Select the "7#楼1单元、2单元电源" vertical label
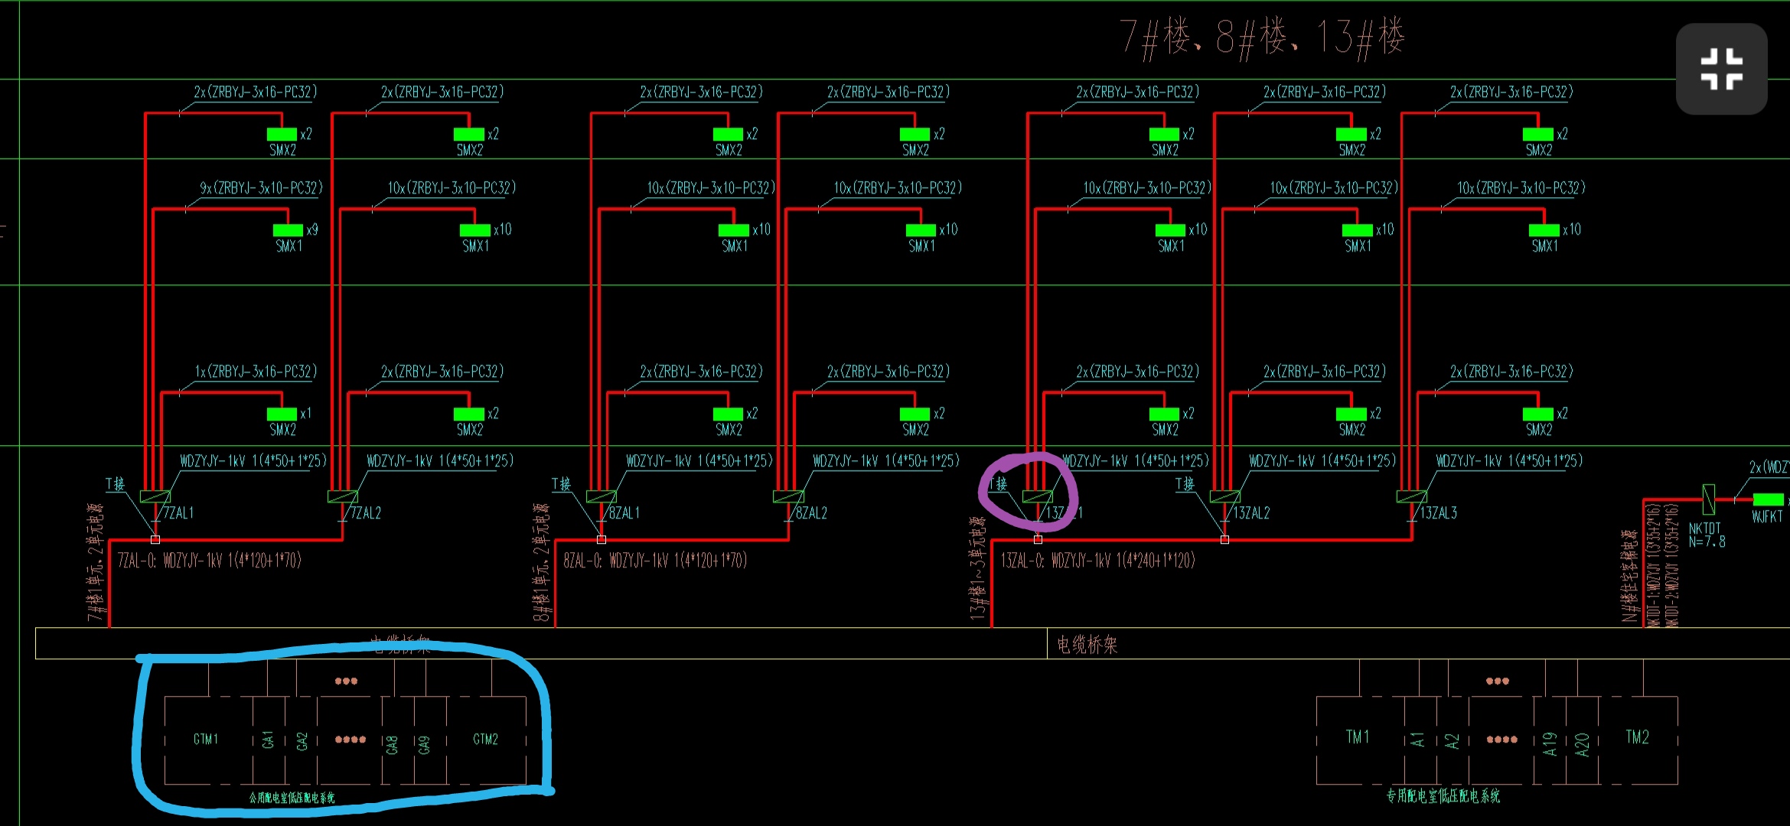 coord(95,562)
